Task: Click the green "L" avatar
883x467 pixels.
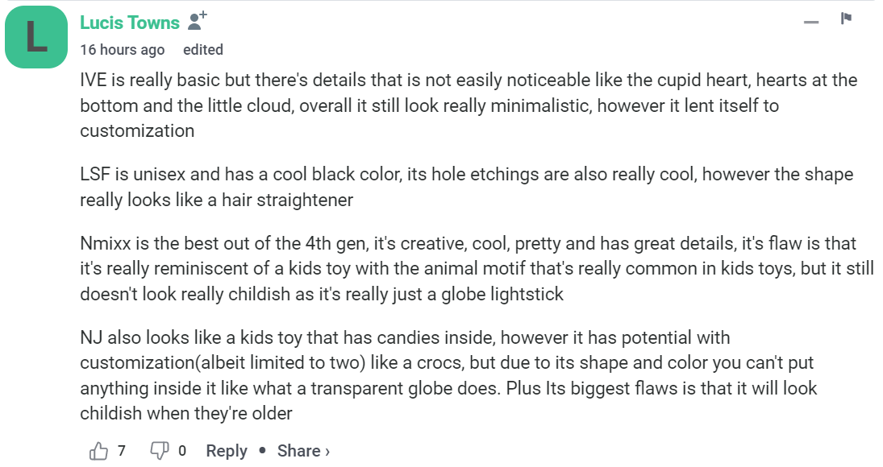Action: [x=36, y=37]
